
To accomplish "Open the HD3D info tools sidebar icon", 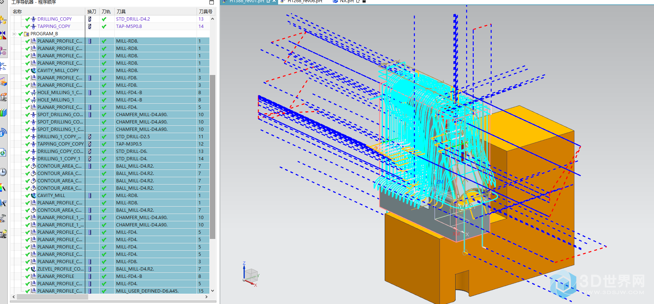I will pyautogui.click(x=3, y=132).
